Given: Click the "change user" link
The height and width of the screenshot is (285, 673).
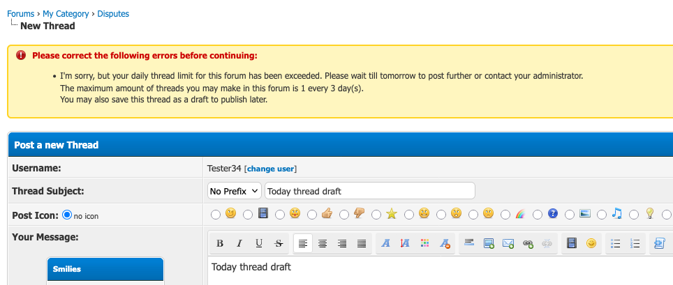Looking at the screenshot, I should point(271,169).
